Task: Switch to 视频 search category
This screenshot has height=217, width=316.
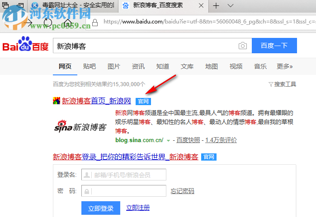Action: (236, 66)
